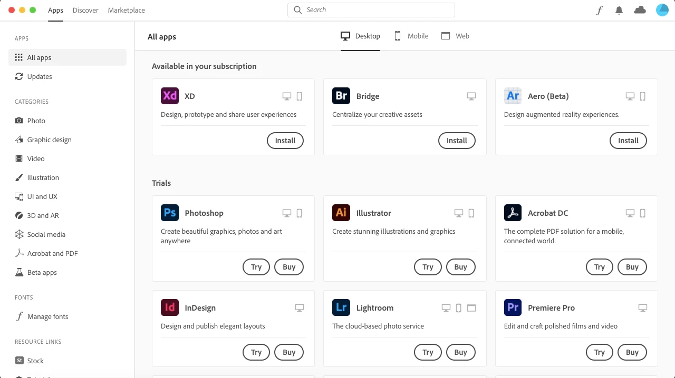Open Updates in sidebar

click(67, 76)
